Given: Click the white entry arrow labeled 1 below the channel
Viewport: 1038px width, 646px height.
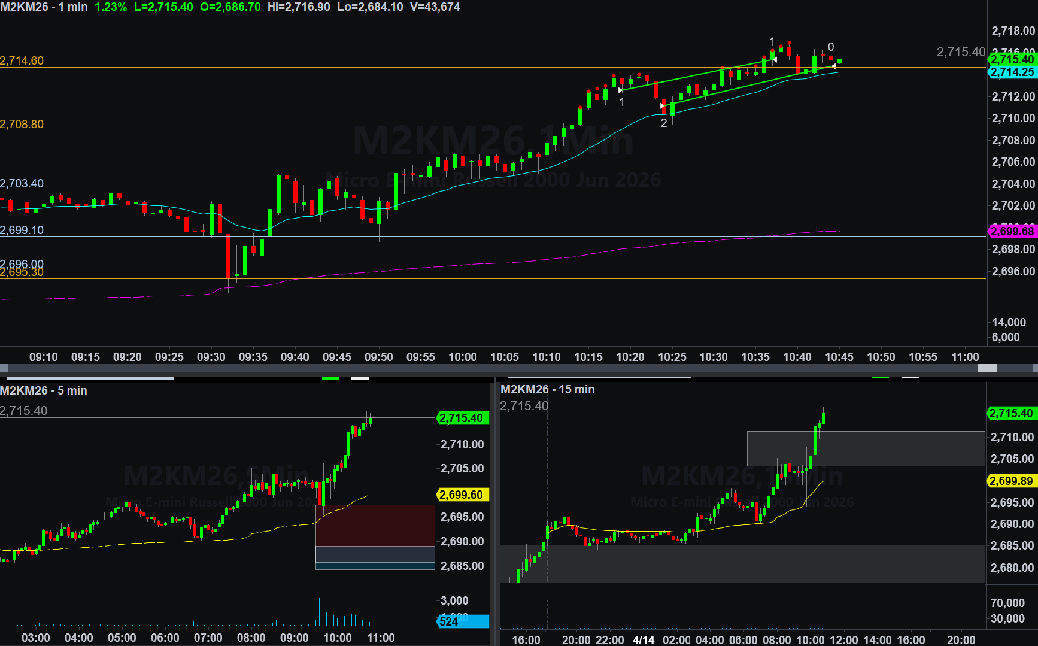Looking at the screenshot, I should click(620, 90).
